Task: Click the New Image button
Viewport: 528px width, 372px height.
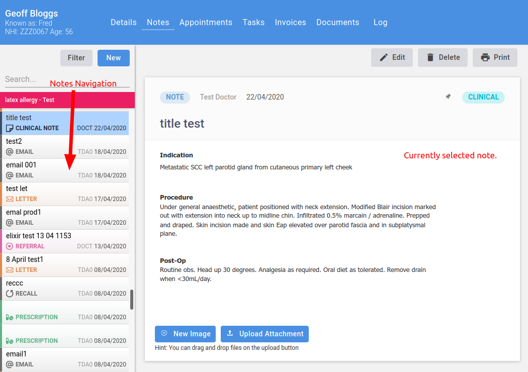Action: click(x=185, y=334)
